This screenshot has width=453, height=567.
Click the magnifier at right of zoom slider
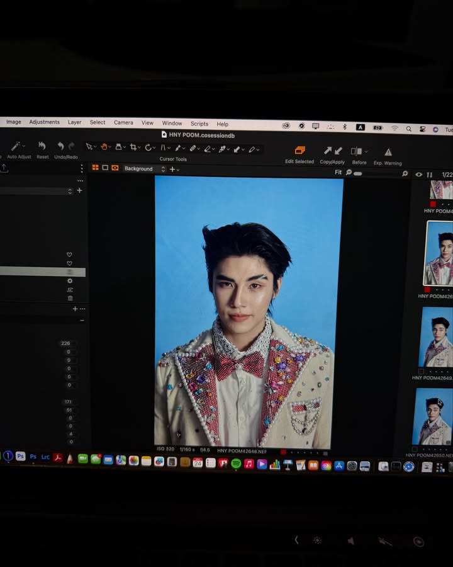[x=405, y=174]
